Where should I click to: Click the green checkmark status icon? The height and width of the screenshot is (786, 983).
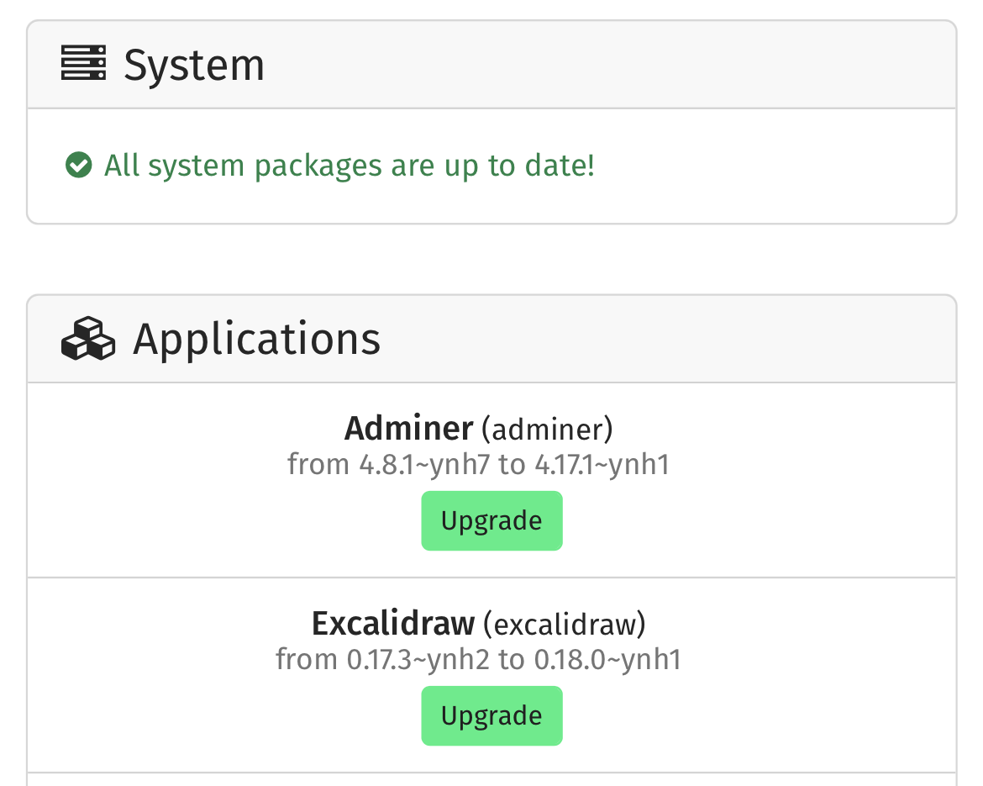point(78,165)
